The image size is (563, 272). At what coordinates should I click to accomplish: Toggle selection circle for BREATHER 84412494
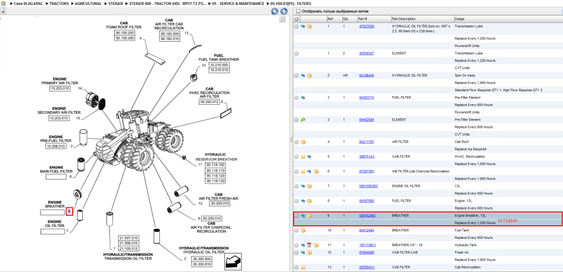[297, 230]
